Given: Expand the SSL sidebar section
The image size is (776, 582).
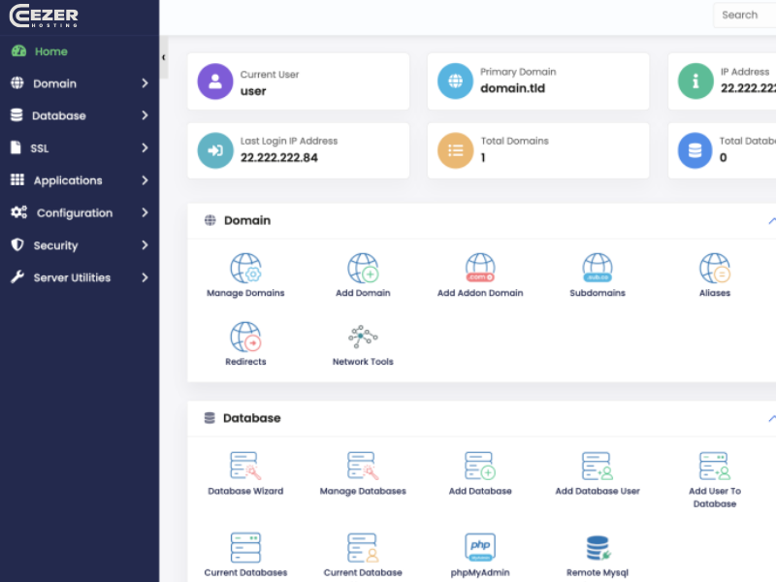Looking at the screenshot, I should point(80,147).
